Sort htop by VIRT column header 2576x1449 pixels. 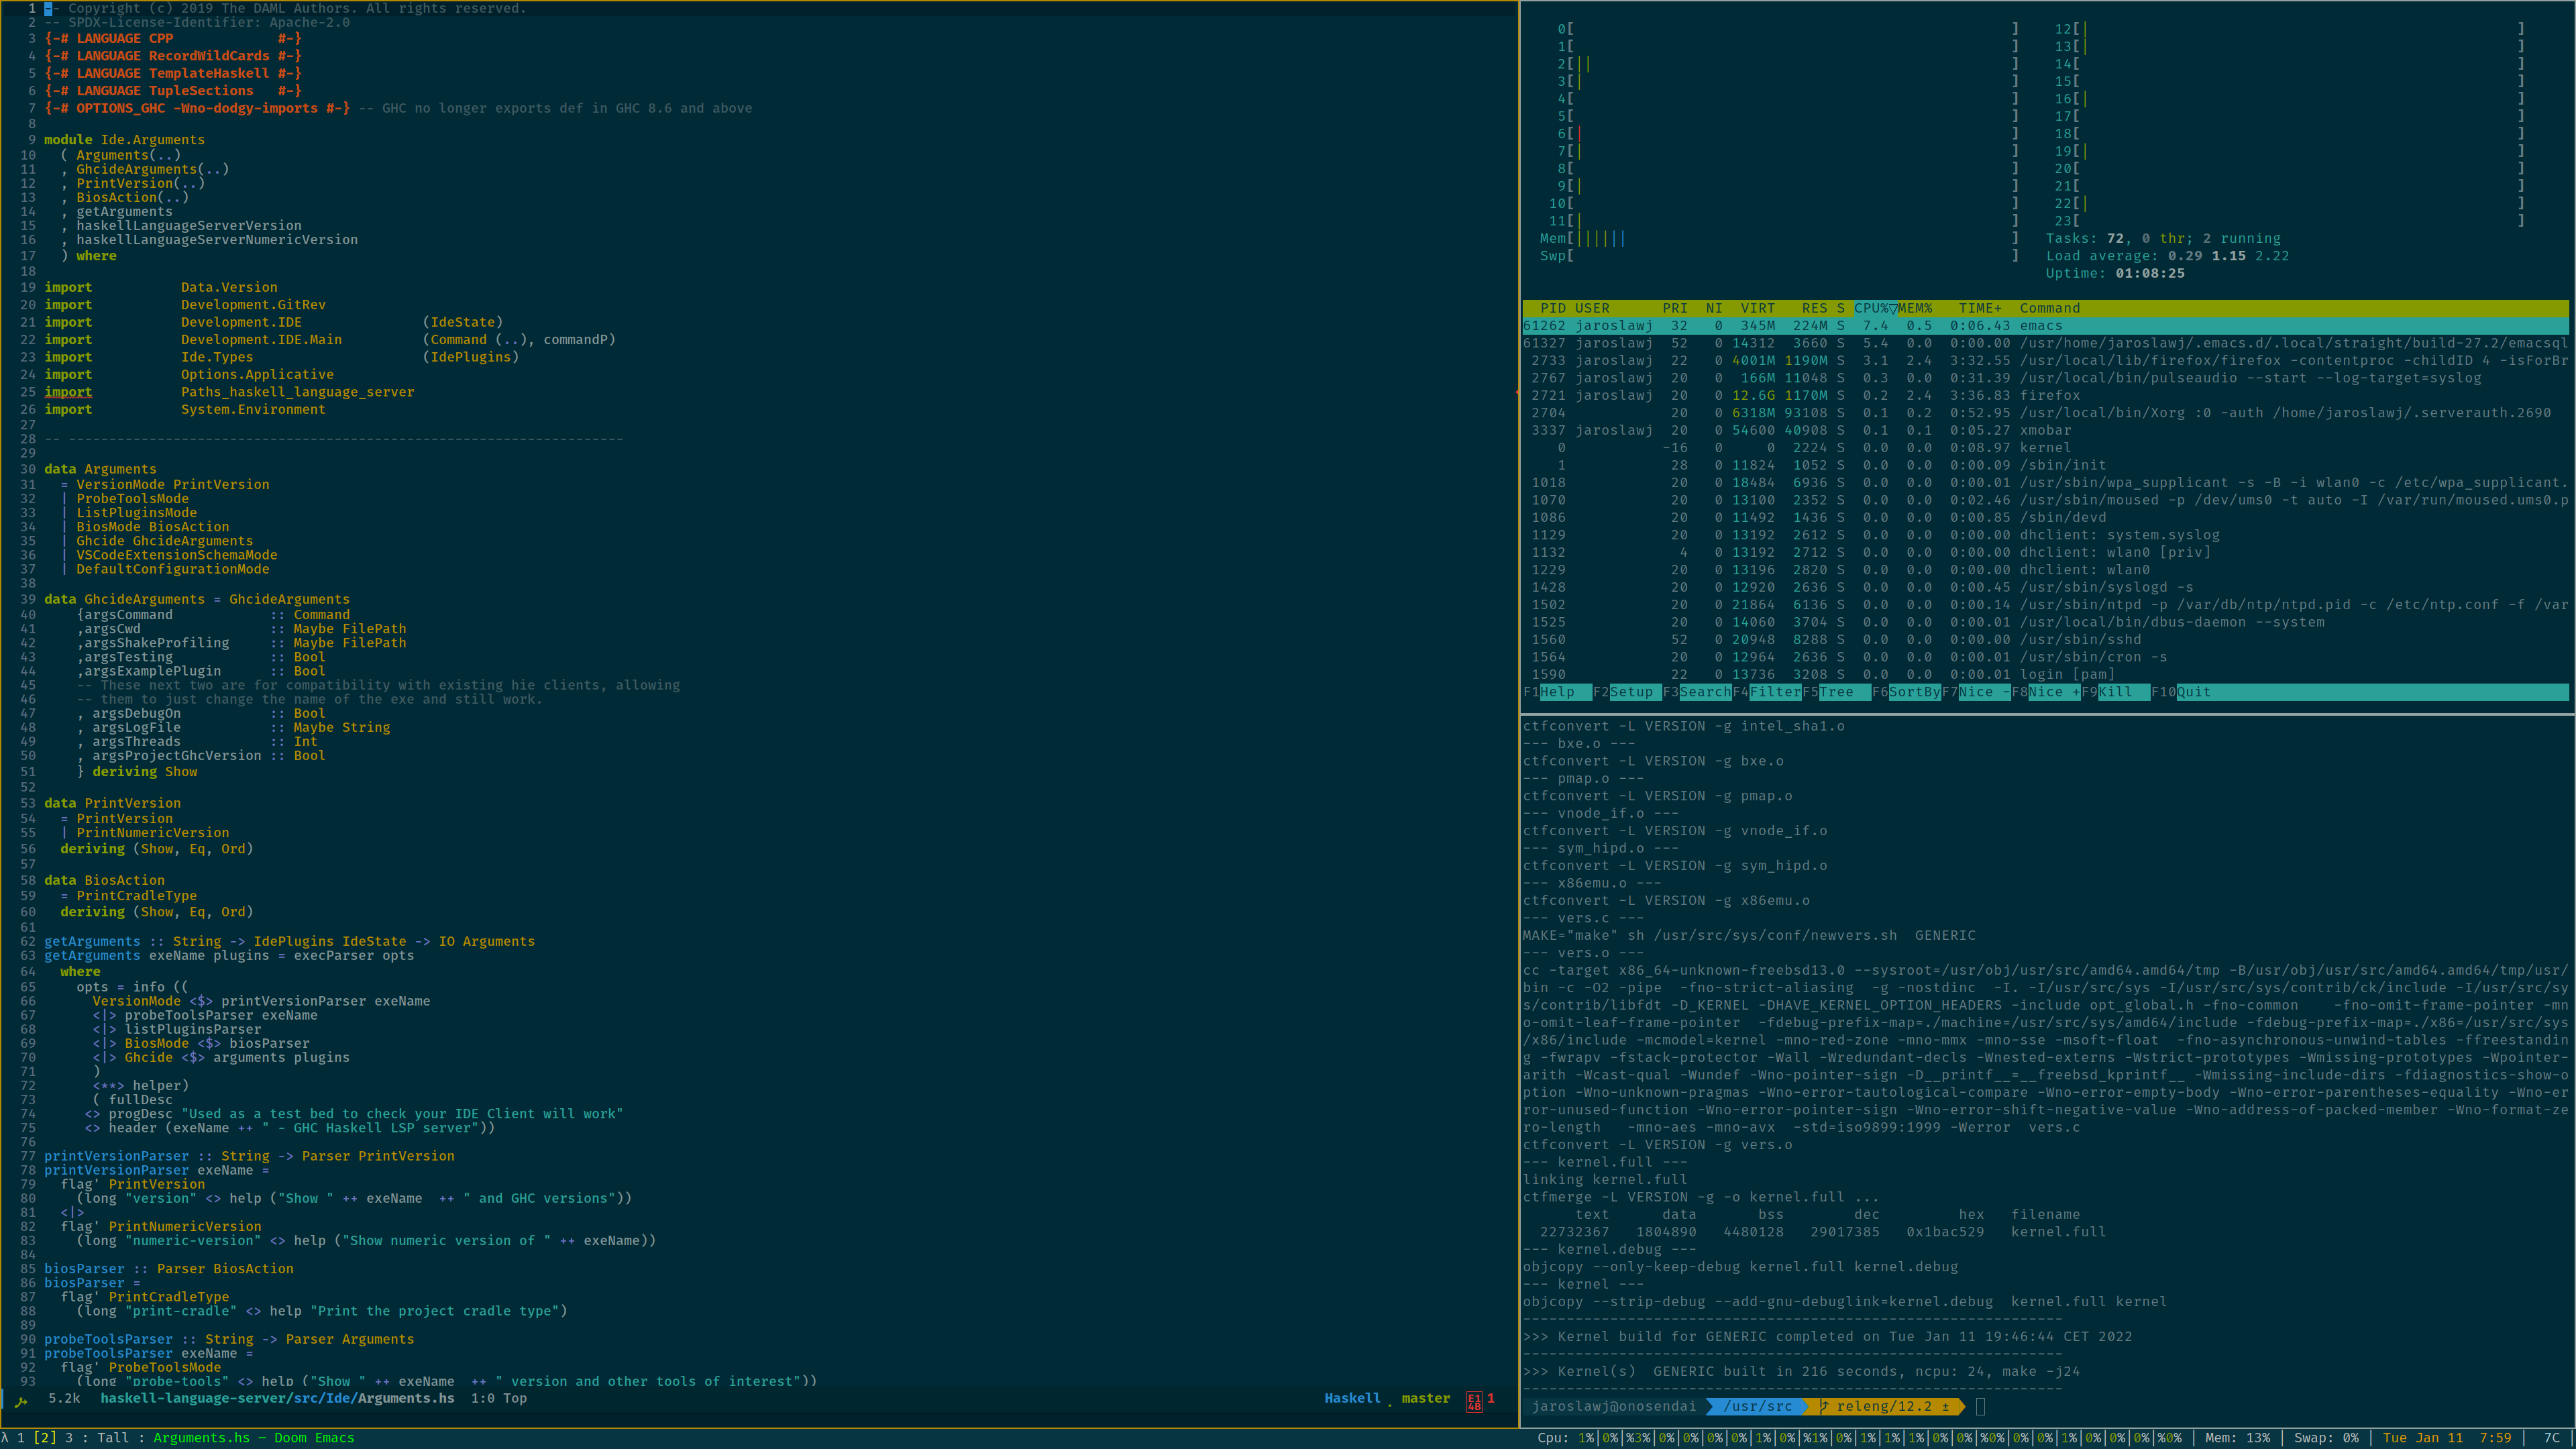(x=1757, y=308)
